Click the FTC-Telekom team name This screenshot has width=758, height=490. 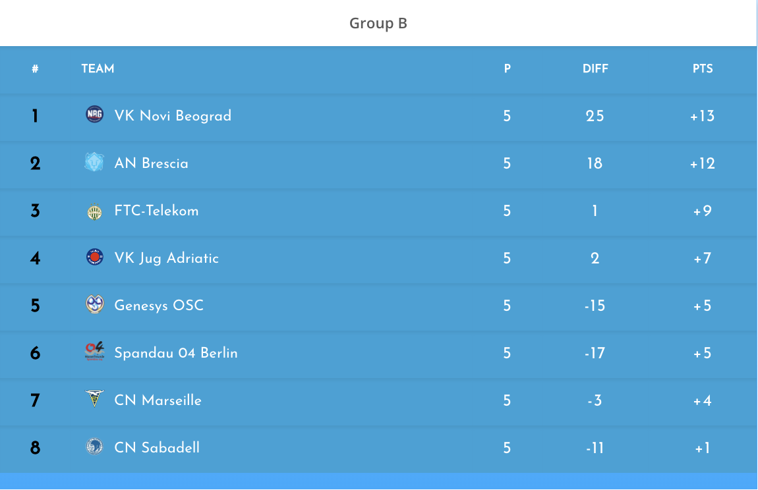(x=156, y=211)
